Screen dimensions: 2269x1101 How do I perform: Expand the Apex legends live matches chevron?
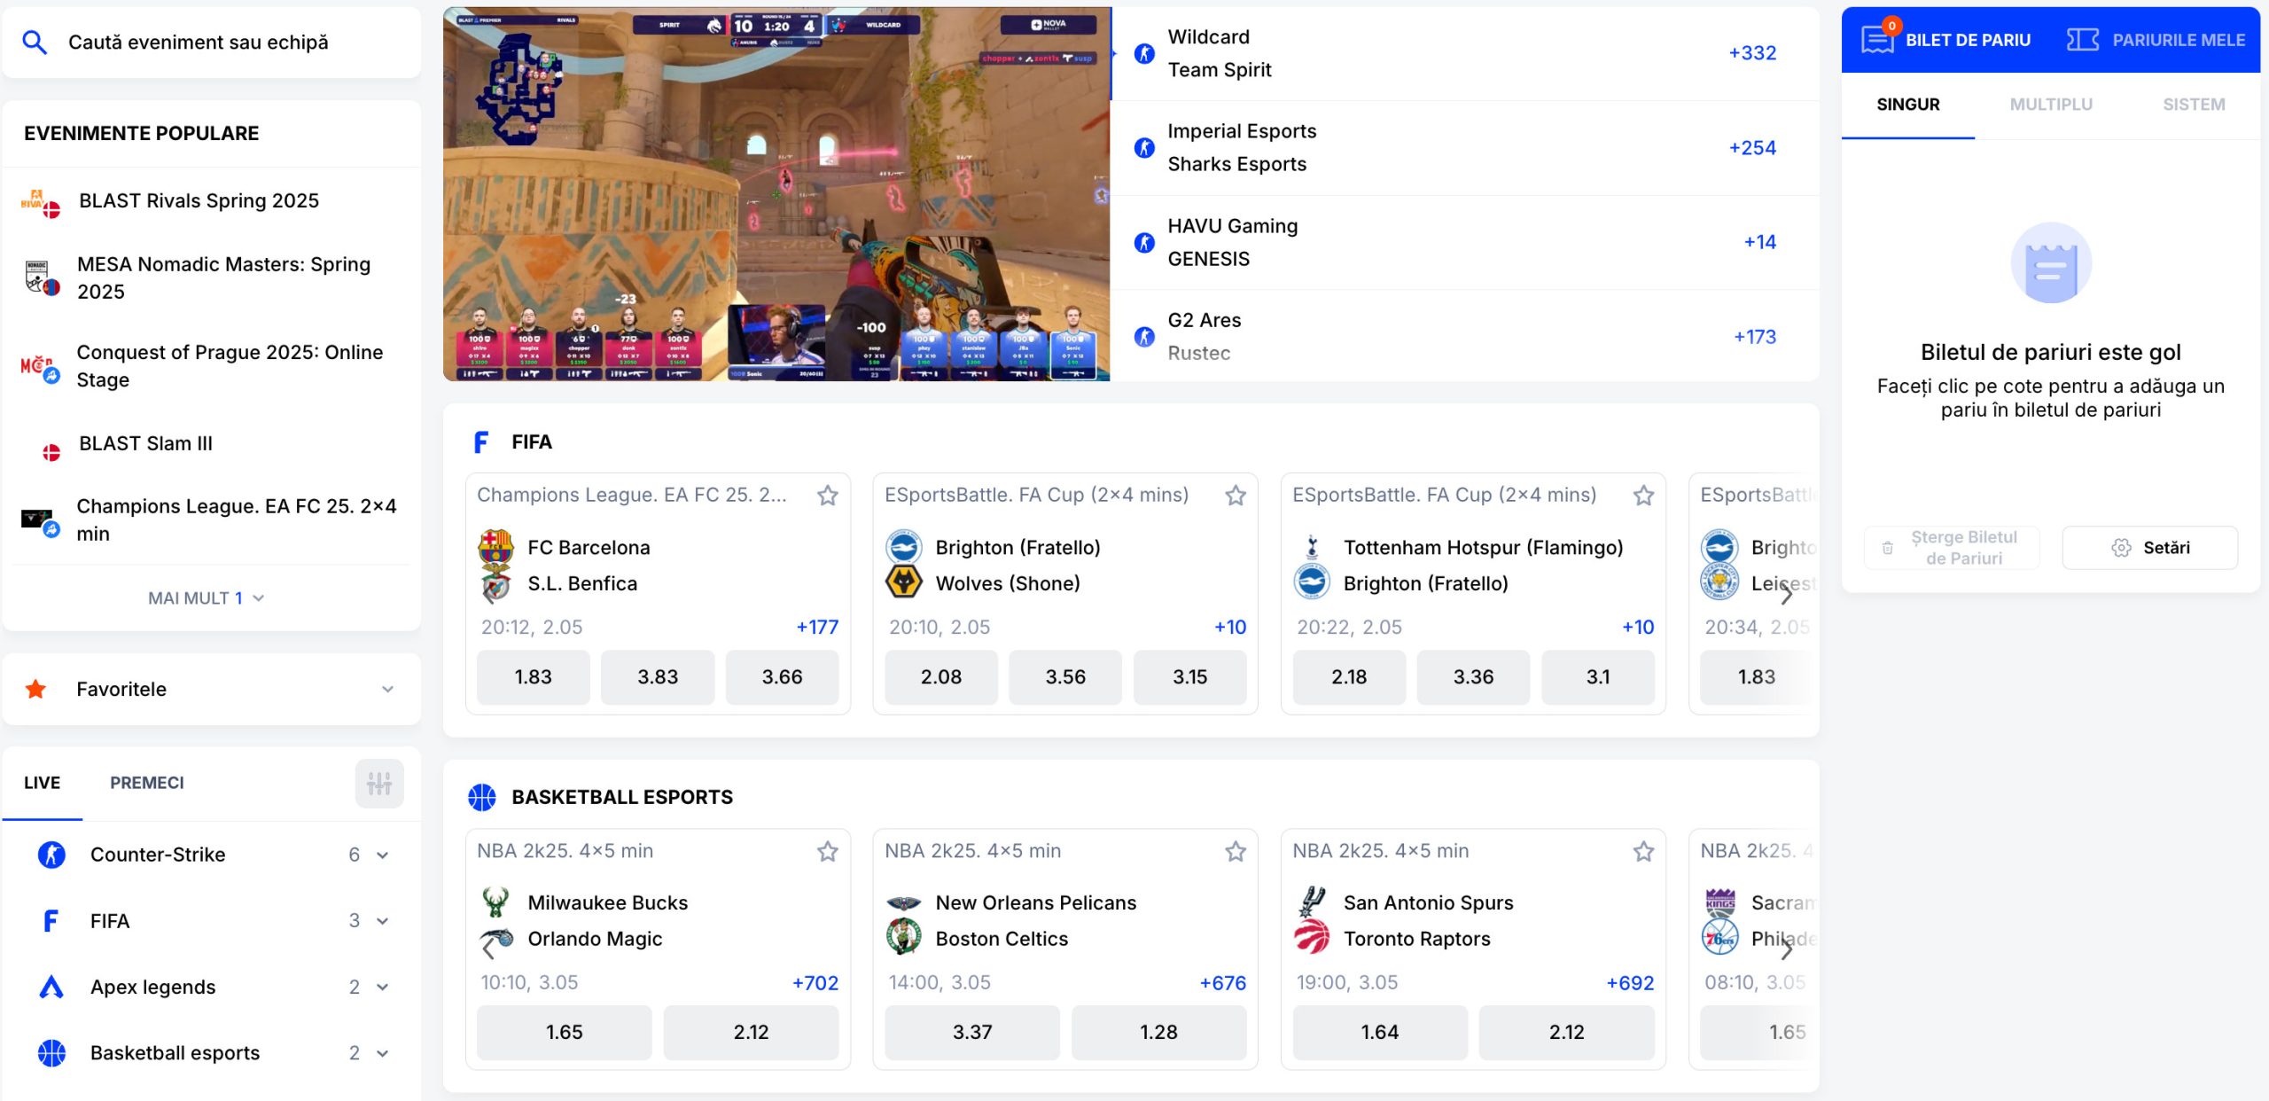[x=382, y=987]
